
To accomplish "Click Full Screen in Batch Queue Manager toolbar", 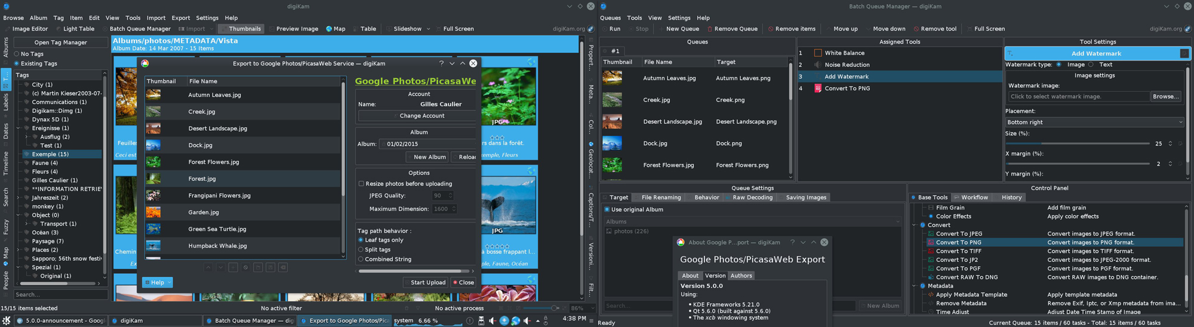I will tap(986, 29).
